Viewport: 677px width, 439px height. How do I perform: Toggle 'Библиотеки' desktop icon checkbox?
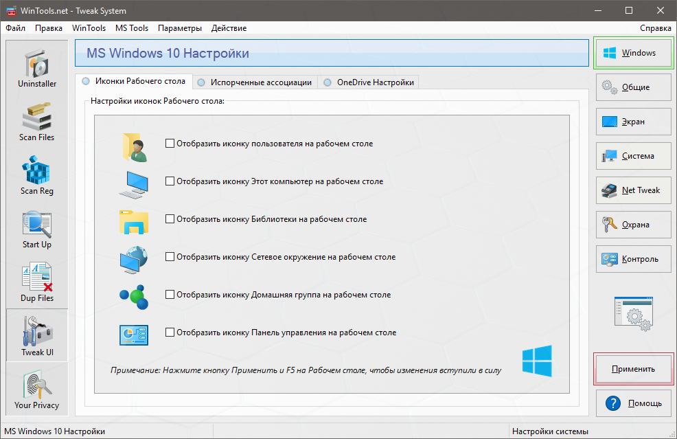[170, 219]
